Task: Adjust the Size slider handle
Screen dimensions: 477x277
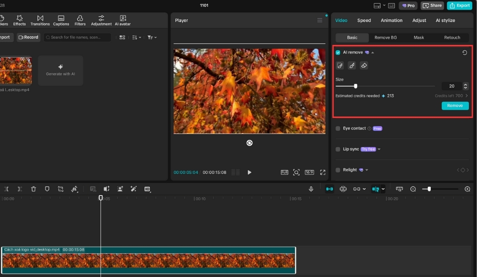Action: click(355, 86)
